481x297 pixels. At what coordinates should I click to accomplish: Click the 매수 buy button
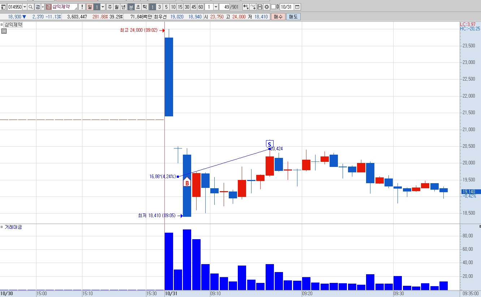coord(278,17)
